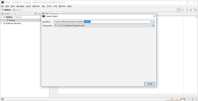Image resolution: width=198 pixels, height=101 pixels.
Task: Select the Python project folder
Action: pos(9,17)
